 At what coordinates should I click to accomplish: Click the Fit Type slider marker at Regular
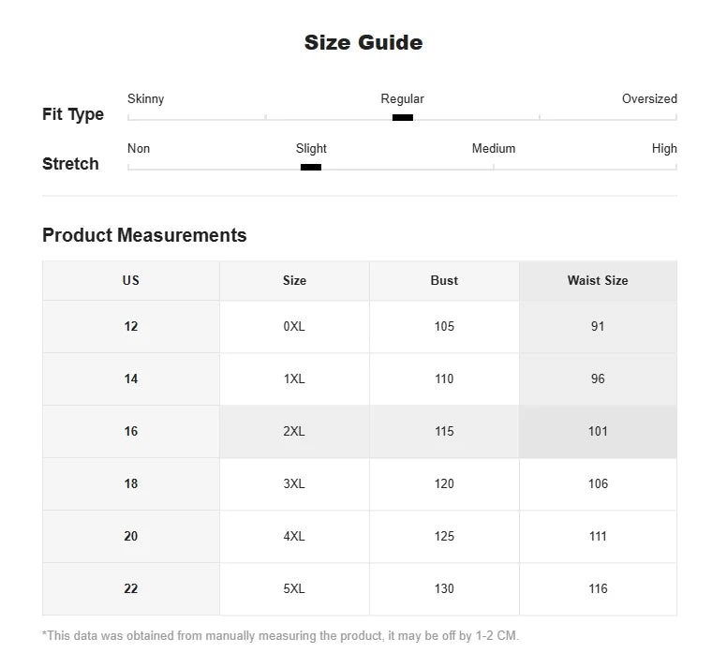[x=402, y=118]
